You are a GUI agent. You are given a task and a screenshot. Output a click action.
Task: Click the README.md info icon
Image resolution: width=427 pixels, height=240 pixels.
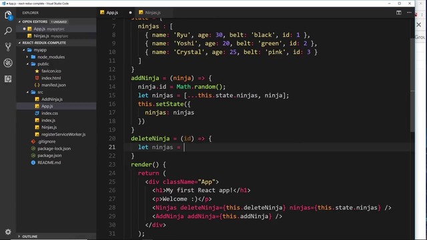[33, 163]
